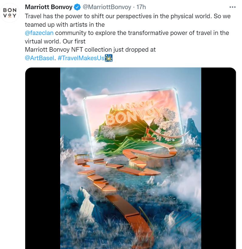Viewport: 242px width, 249px height.
Task: Visit the @MarriottBonvoy handle
Action: pos(107,7)
